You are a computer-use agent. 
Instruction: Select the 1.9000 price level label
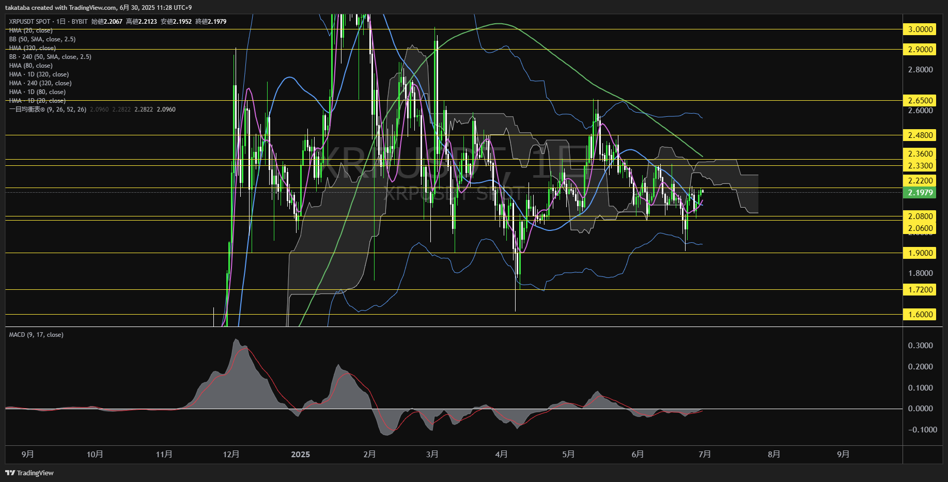(920, 253)
